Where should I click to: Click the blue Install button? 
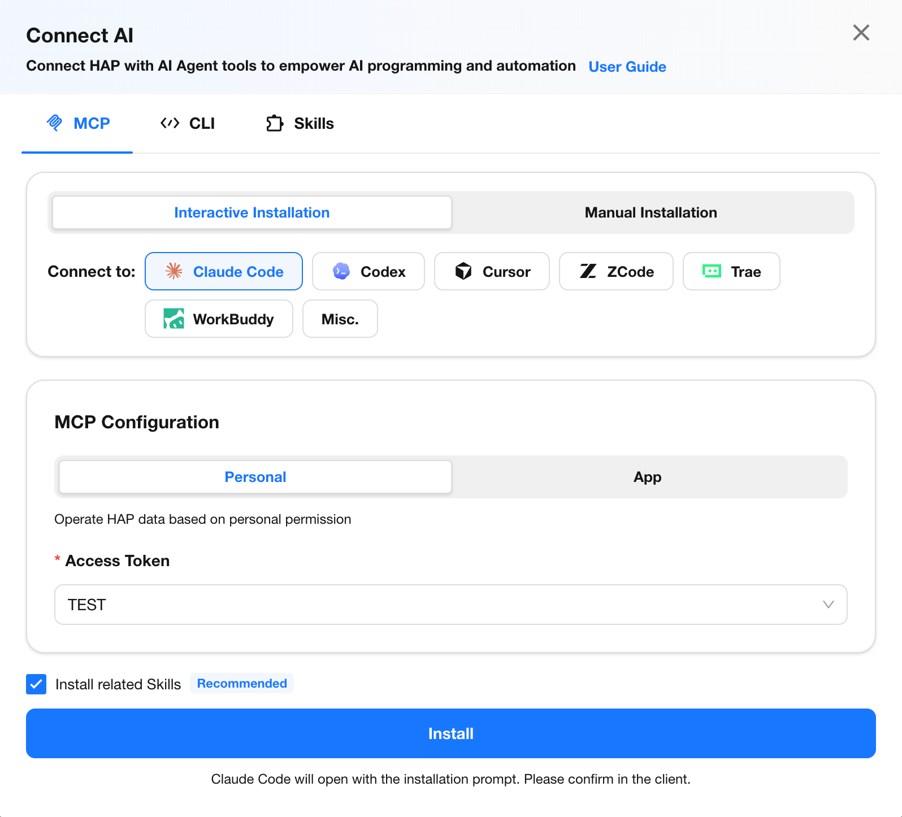[451, 733]
